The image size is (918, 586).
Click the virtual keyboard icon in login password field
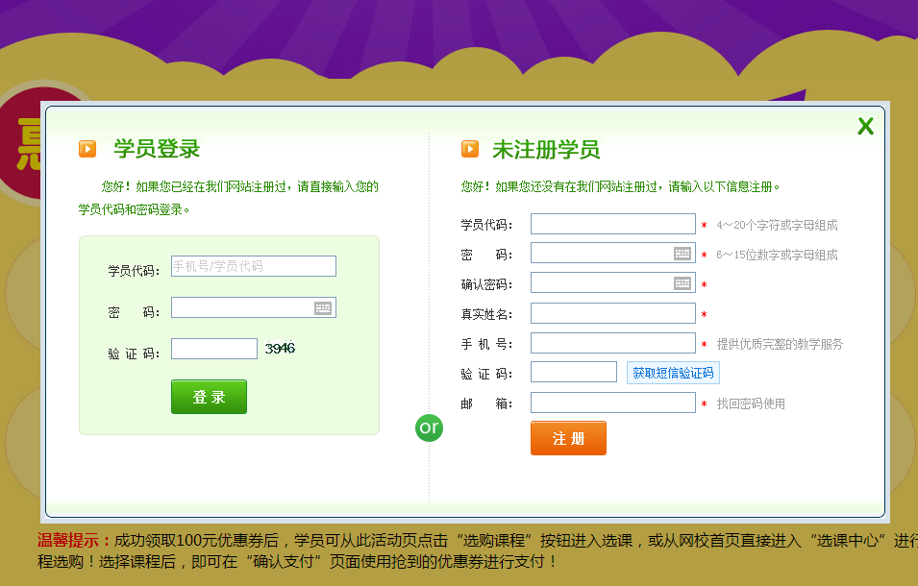323,308
